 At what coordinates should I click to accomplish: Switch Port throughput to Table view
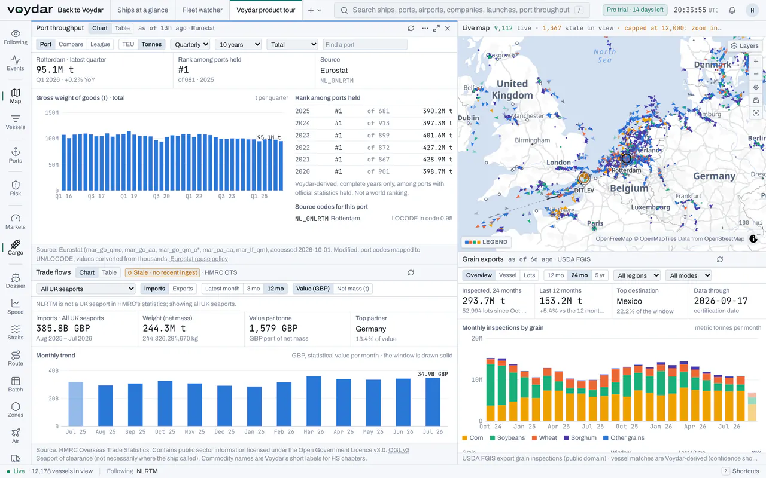click(x=122, y=28)
